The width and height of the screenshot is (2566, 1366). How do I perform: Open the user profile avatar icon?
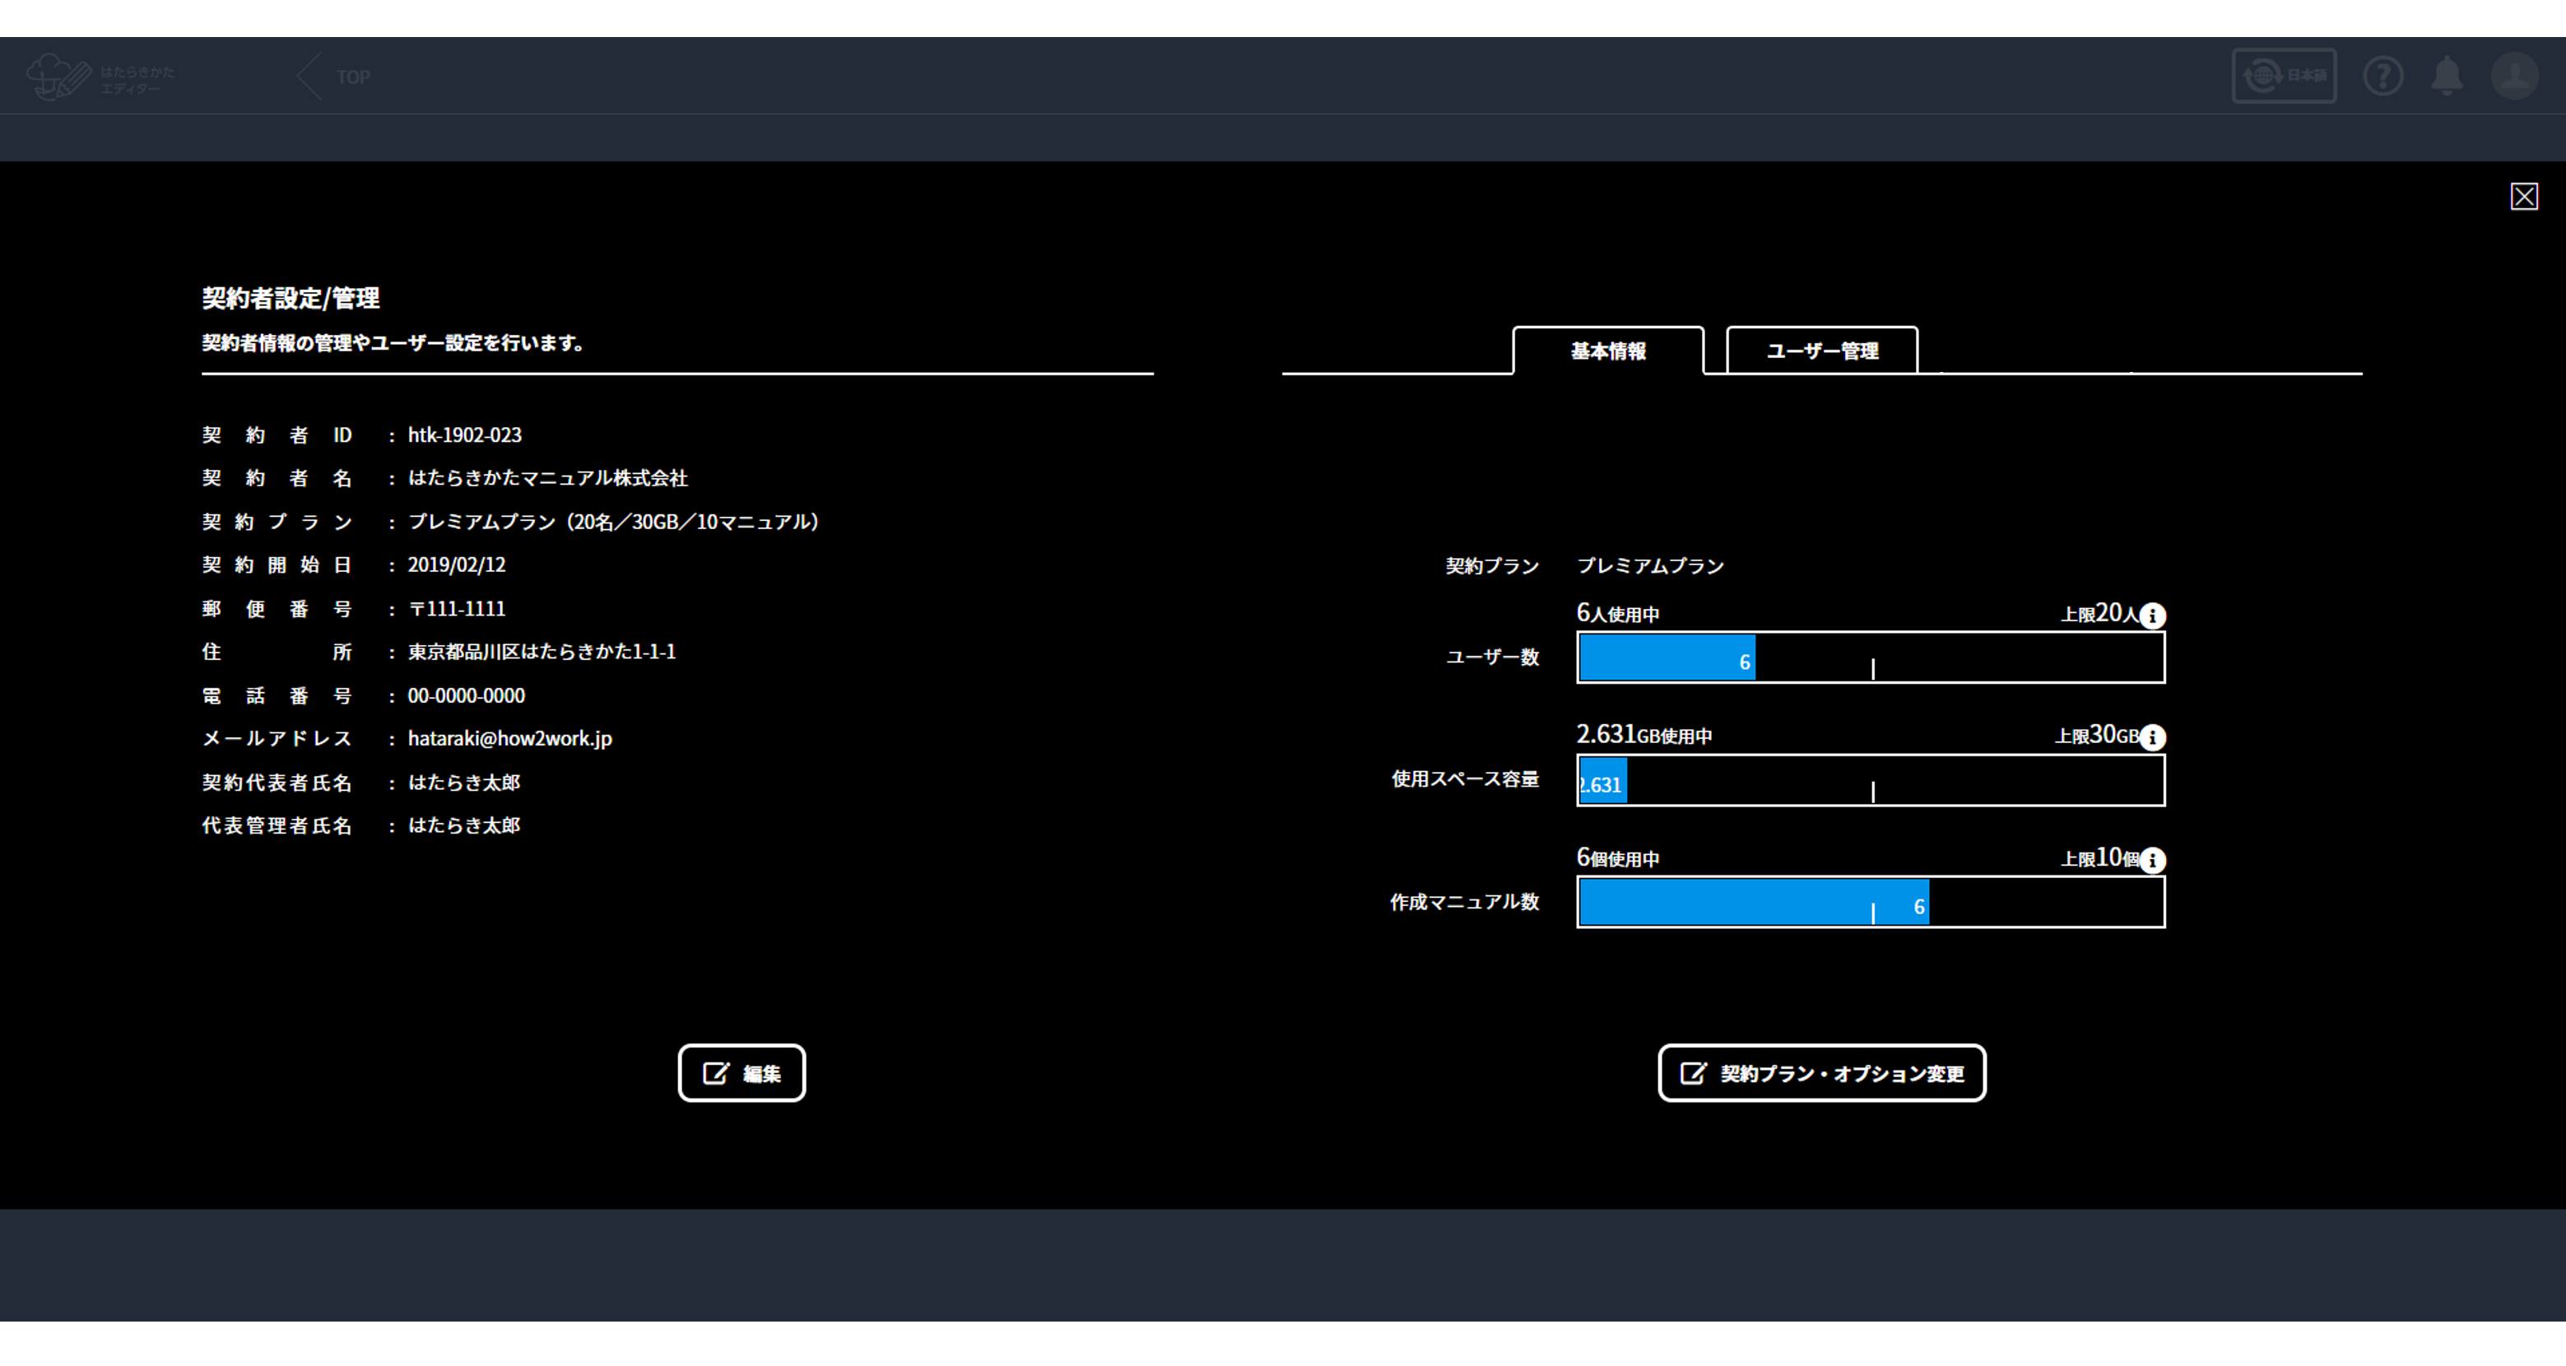tap(2514, 76)
